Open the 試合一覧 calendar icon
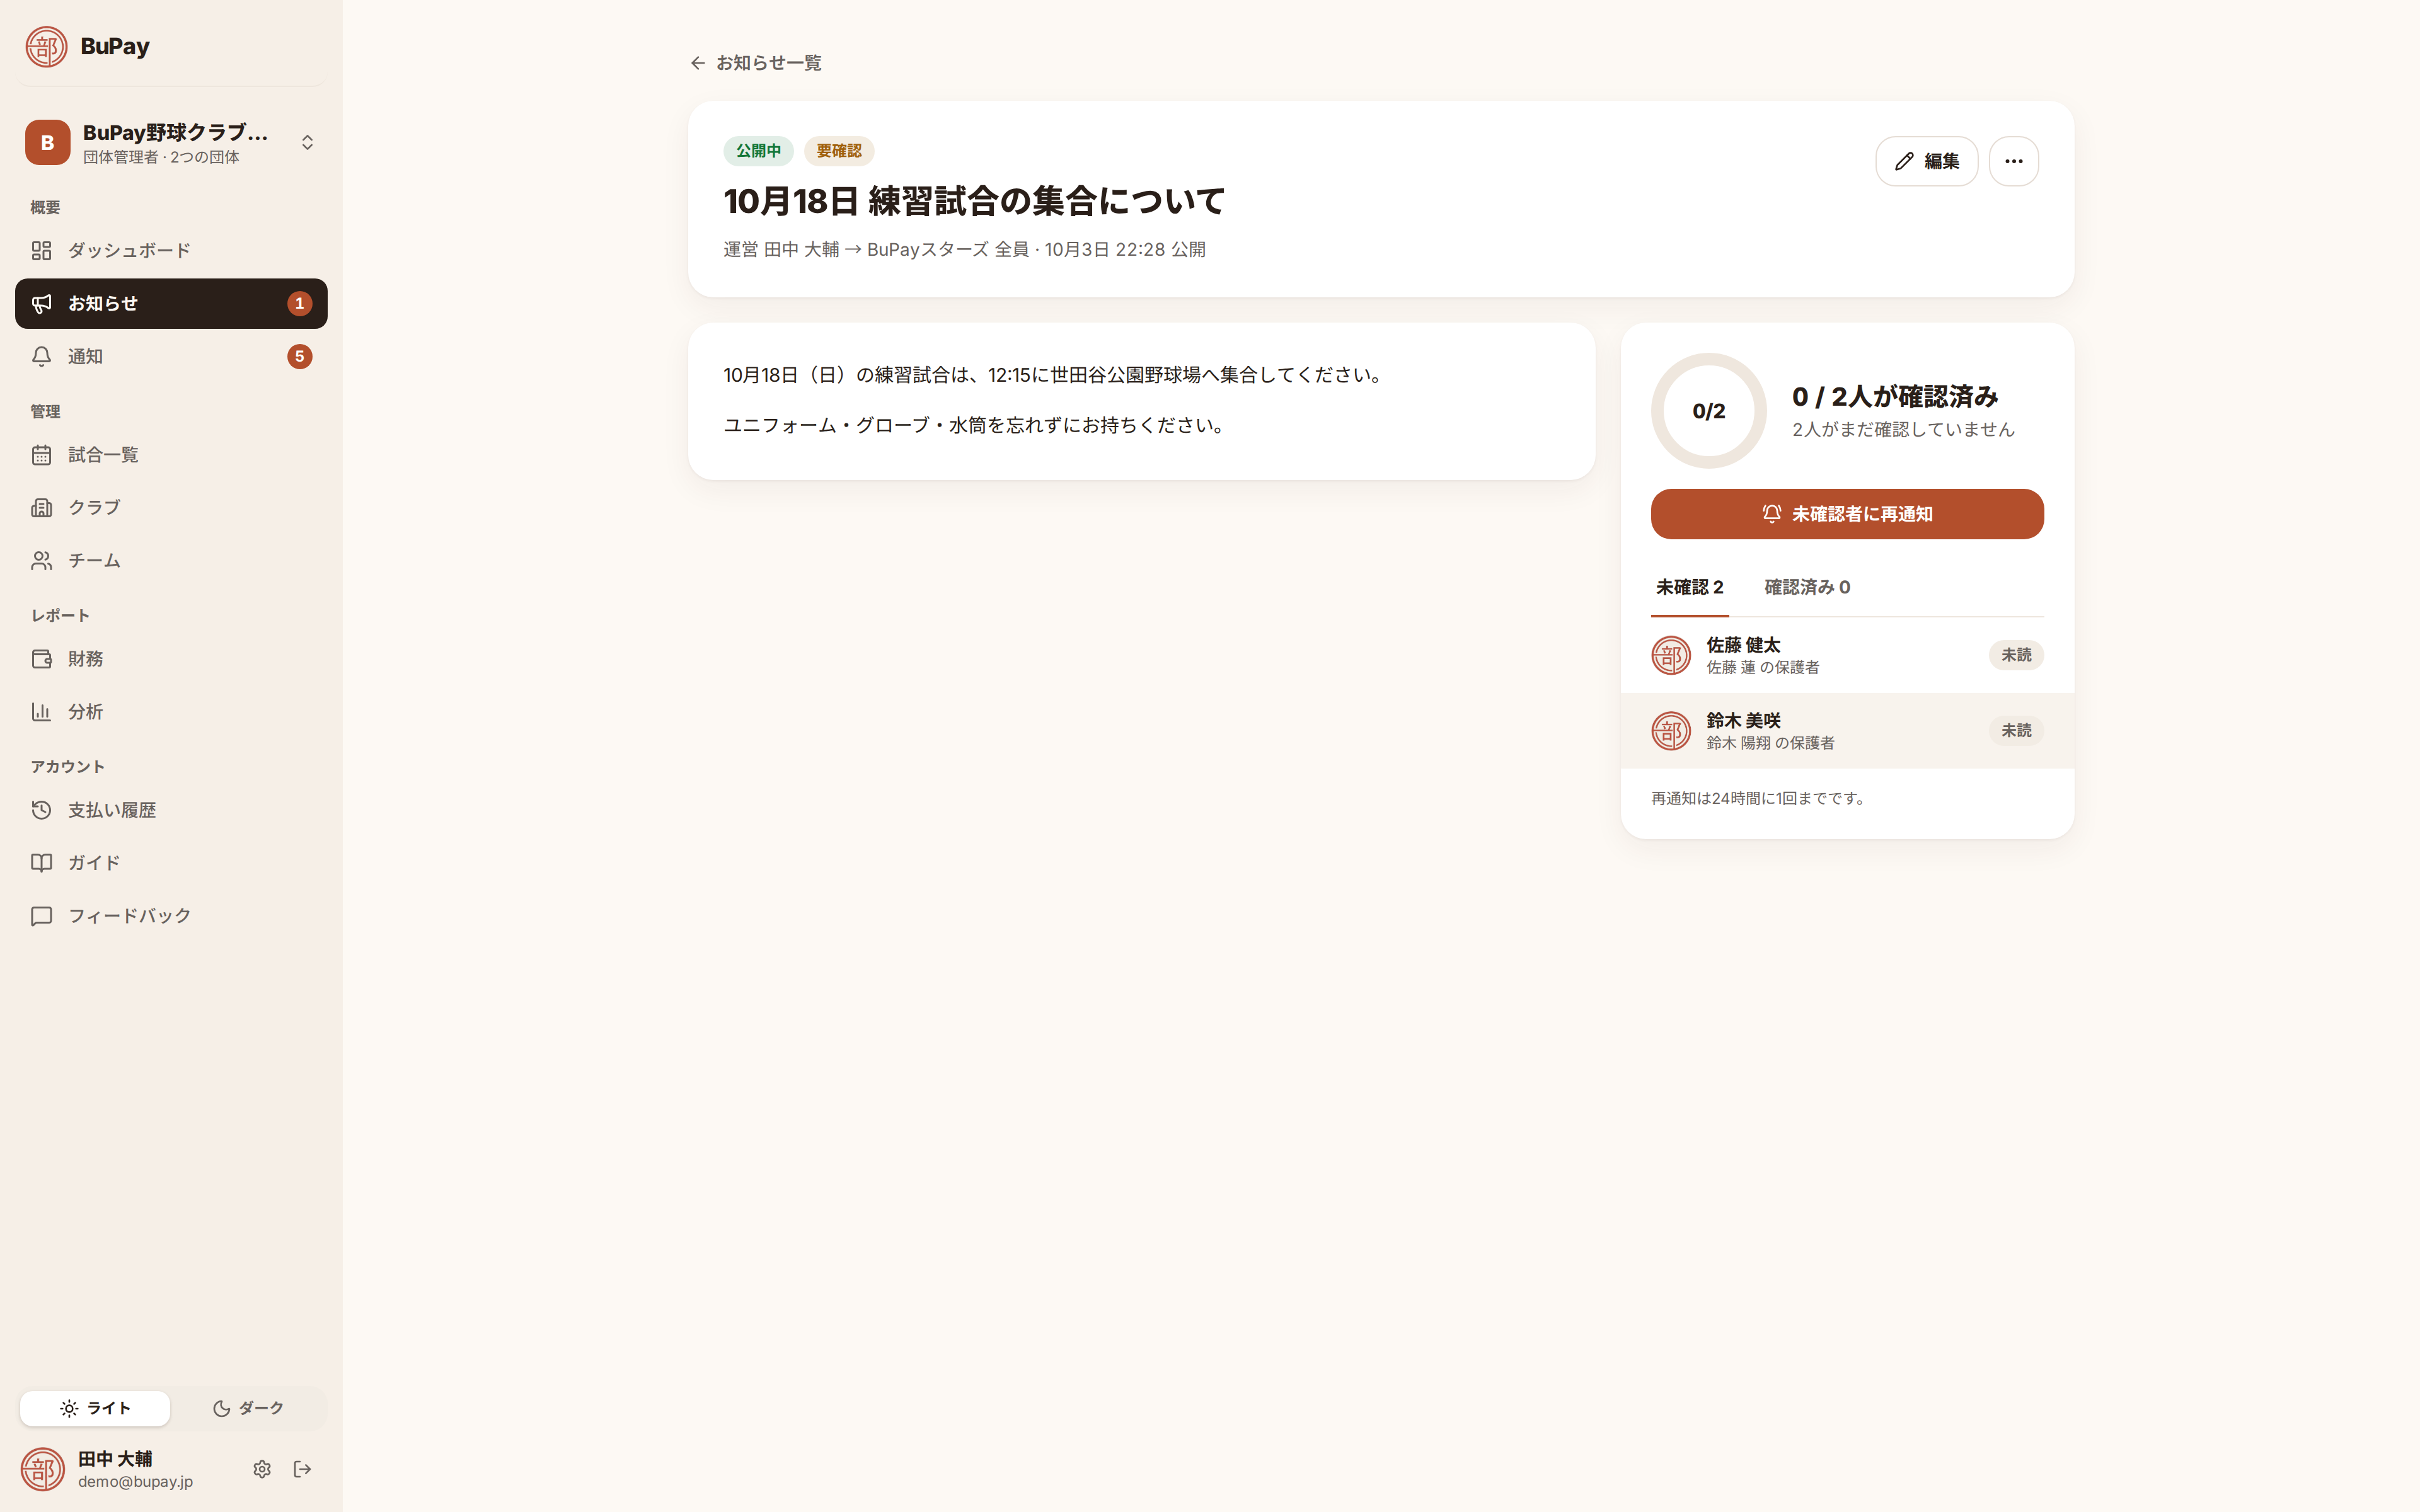The image size is (2420, 1512). pyautogui.click(x=41, y=455)
